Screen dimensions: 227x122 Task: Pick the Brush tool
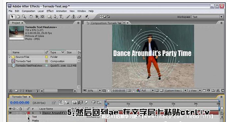pos(68,17)
